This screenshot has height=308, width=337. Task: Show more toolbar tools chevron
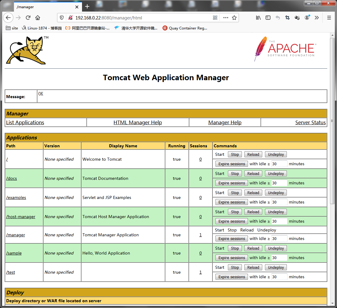click(x=317, y=18)
